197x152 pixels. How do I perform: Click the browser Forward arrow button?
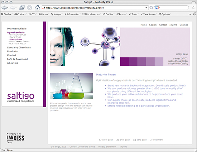pyautogui.click(x=13, y=8)
